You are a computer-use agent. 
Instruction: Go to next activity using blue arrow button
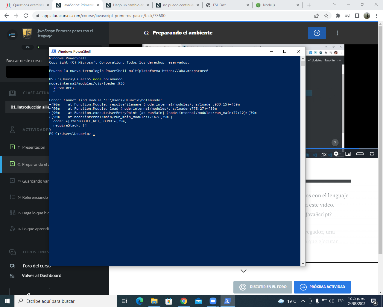pyautogui.click(x=317, y=33)
